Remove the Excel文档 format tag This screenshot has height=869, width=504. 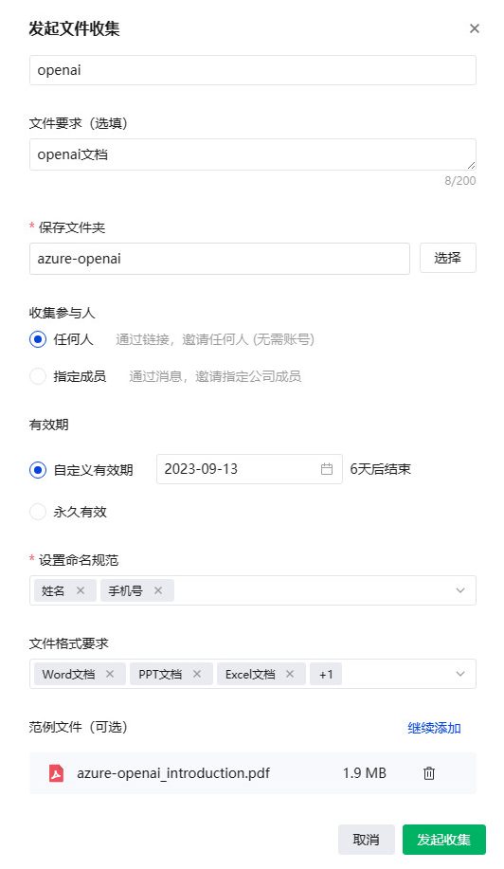[290, 674]
